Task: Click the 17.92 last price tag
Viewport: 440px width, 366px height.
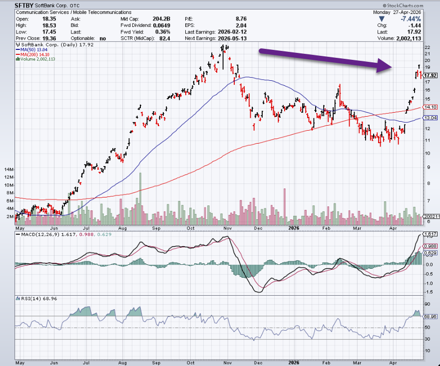Action: pos(430,75)
